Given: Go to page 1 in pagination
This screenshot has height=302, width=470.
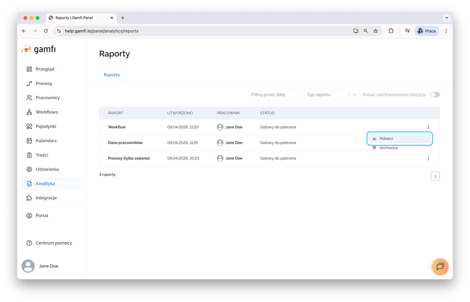Looking at the screenshot, I should point(435,176).
